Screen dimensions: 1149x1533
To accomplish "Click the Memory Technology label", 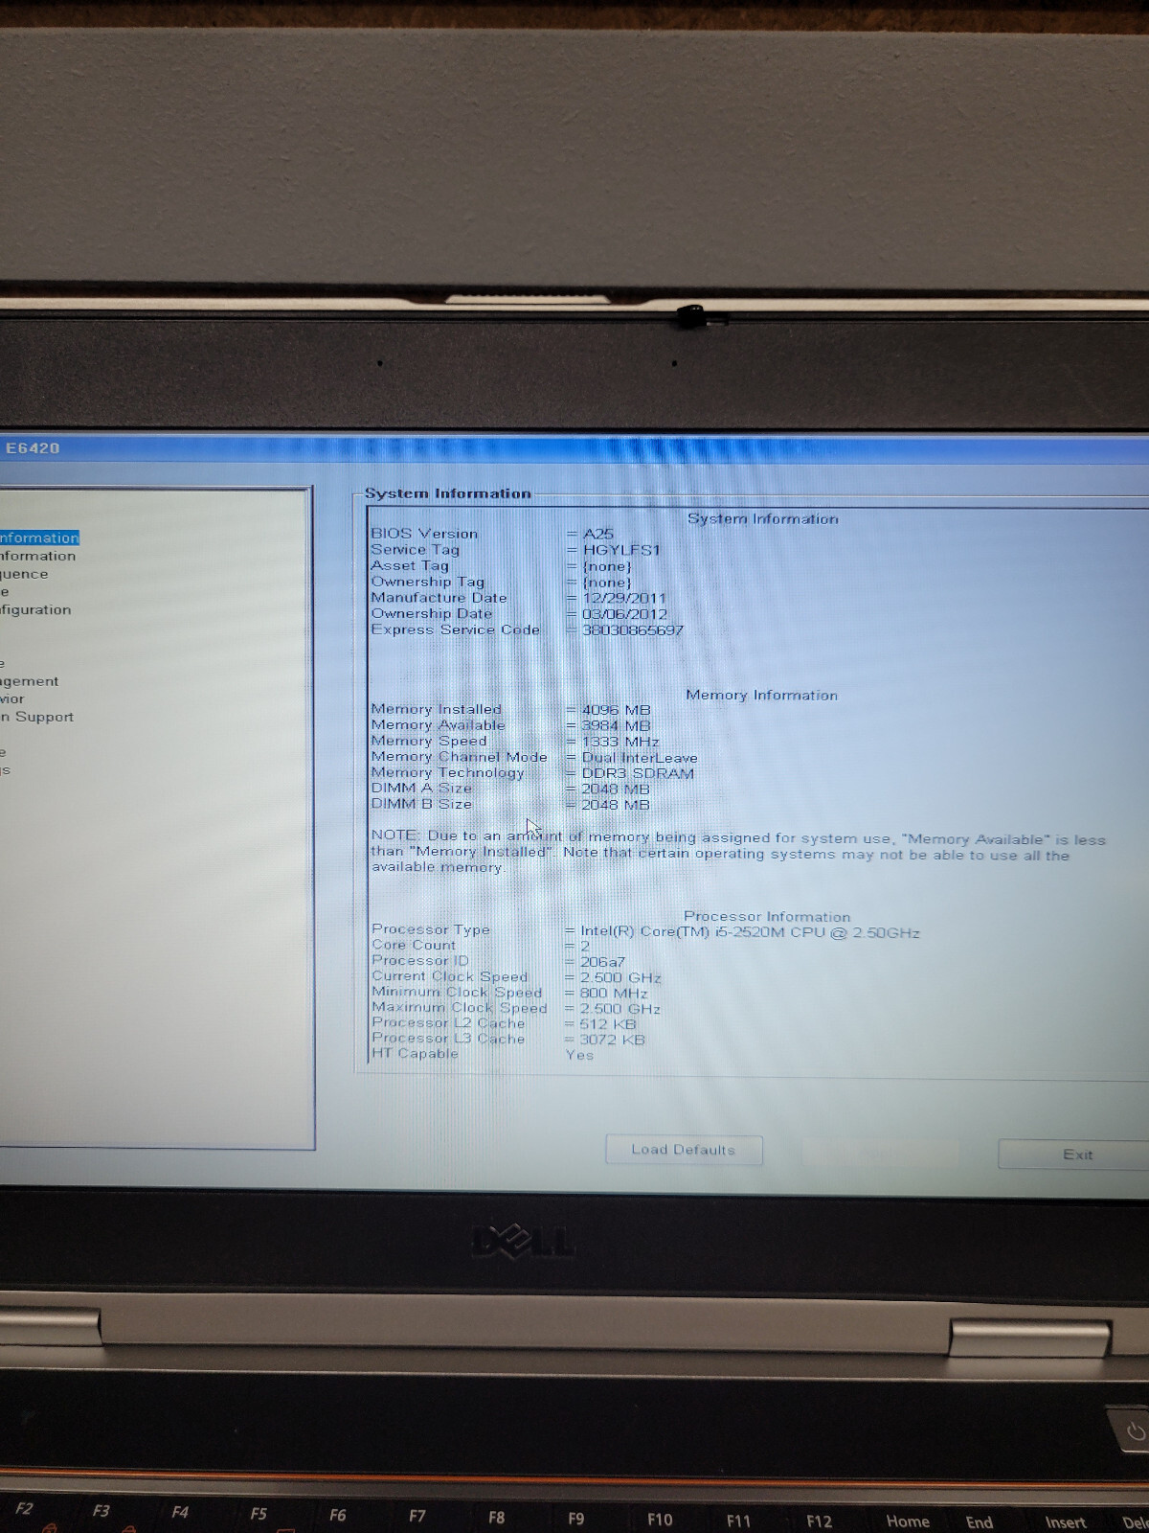I will click(447, 772).
